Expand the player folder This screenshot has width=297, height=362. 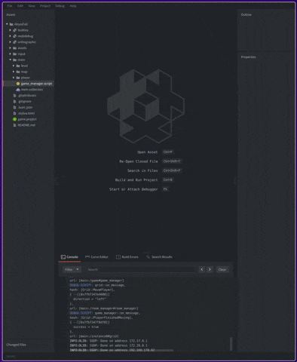(x=14, y=78)
